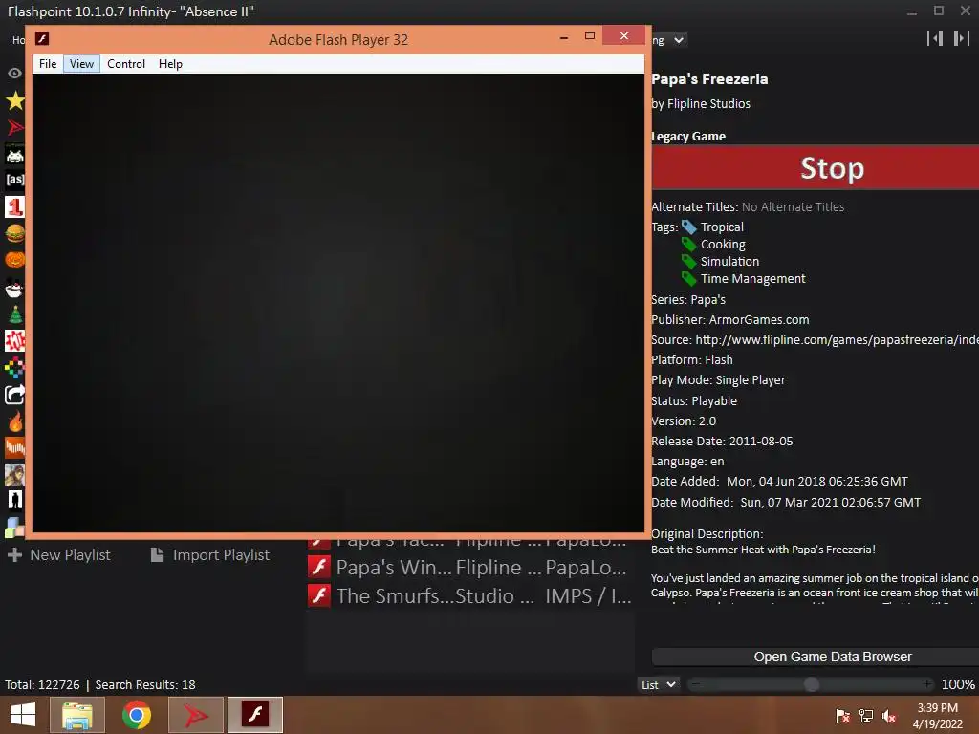This screenshot has width=979, height=734.
Task: Select the red Flashpoint arrow playlist icon
Action: (x=15, y=127)
